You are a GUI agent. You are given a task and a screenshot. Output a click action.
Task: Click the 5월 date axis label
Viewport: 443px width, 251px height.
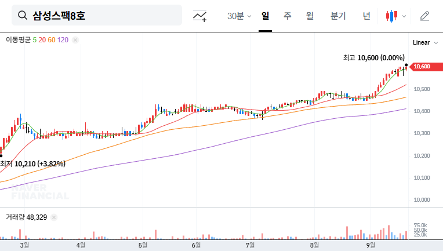pyautogui.click(x=143, y=245)
